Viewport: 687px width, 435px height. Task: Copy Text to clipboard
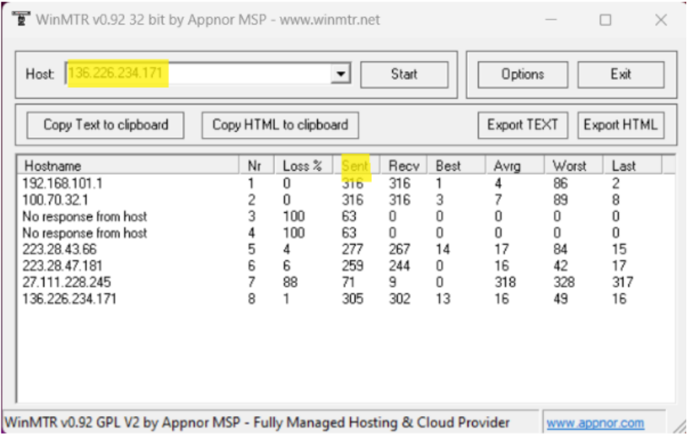(105, 125)
